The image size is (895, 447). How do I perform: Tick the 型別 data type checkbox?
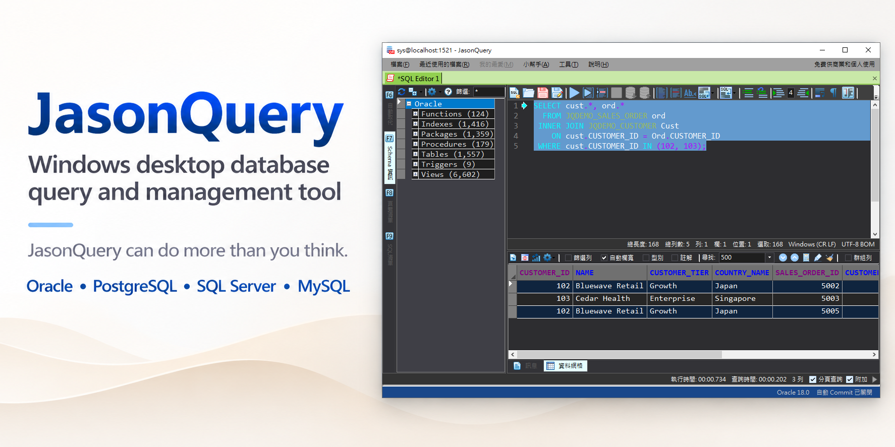[646, 258]
